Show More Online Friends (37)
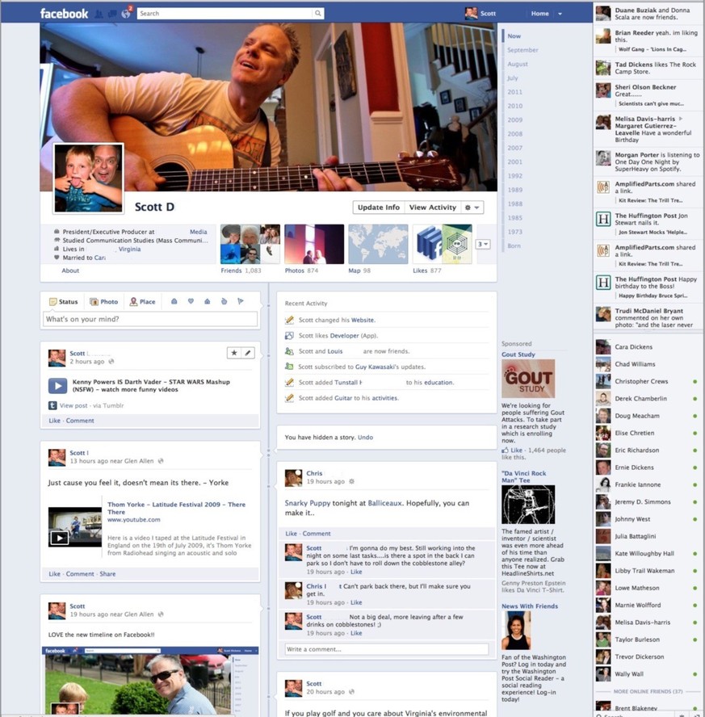Screen dimensions: 705x717 pyautogui.click(x=648, y=691)
